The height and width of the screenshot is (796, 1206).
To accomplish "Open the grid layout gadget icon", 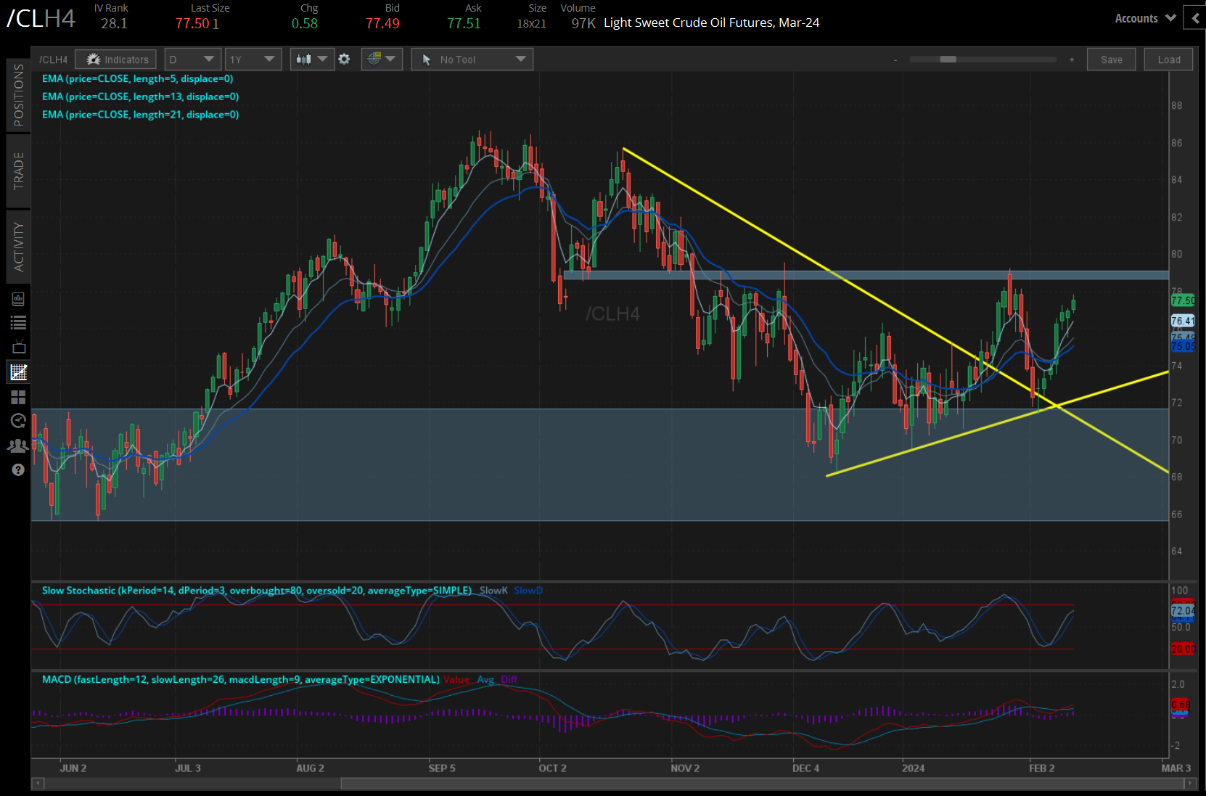I will click(x=18, y=396).
